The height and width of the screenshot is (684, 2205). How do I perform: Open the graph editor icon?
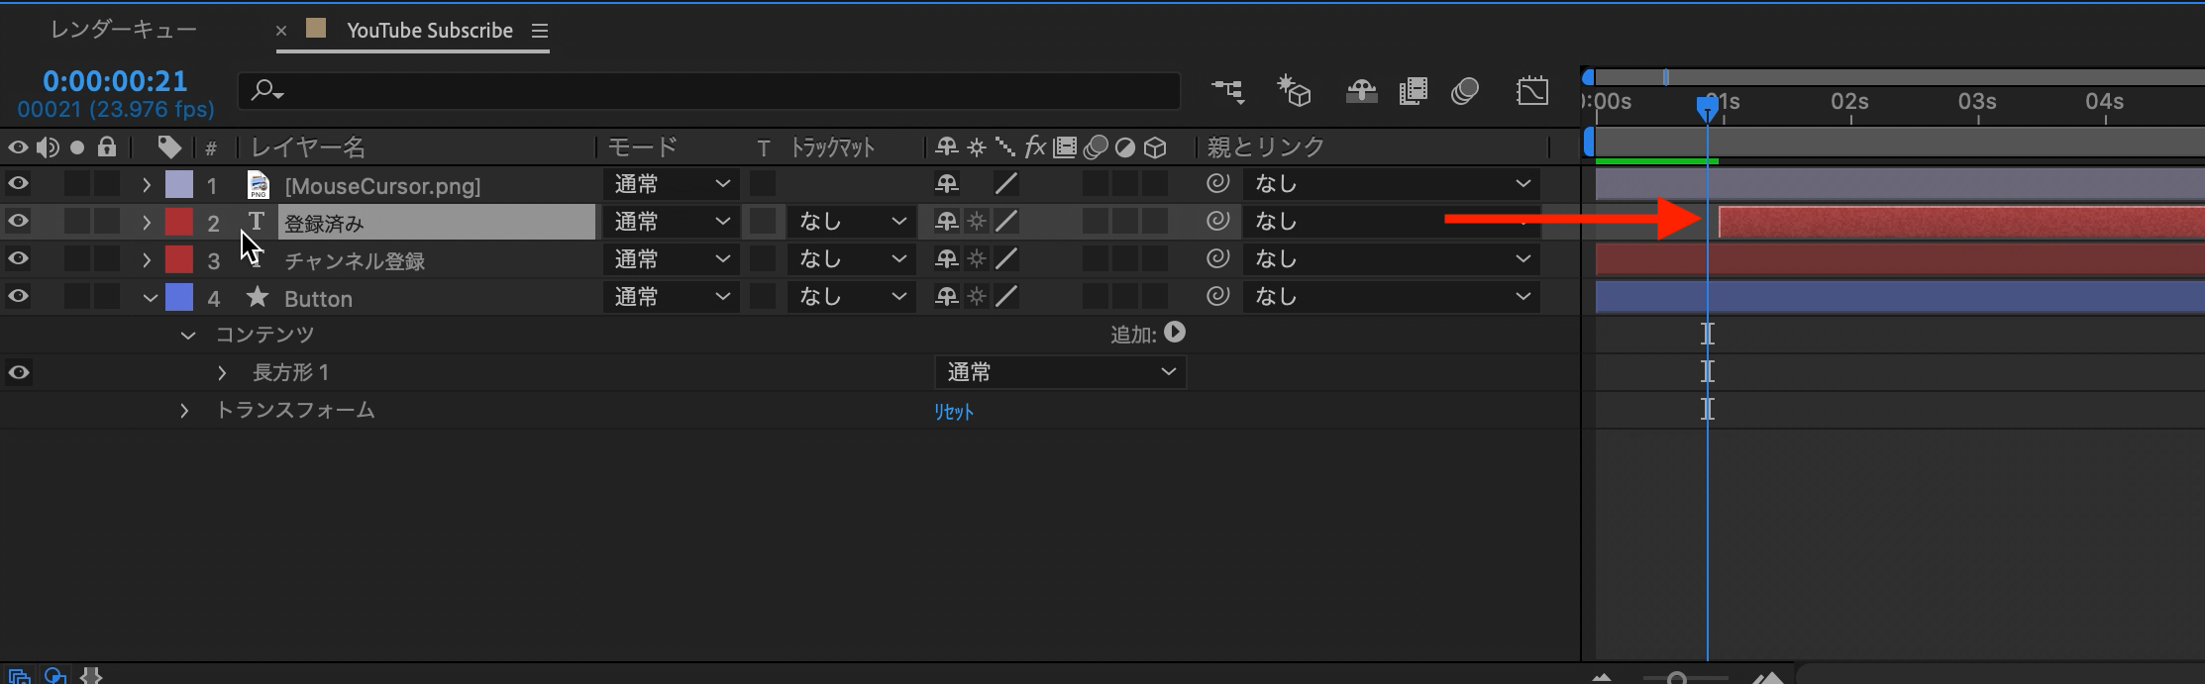coord(1532,92)
